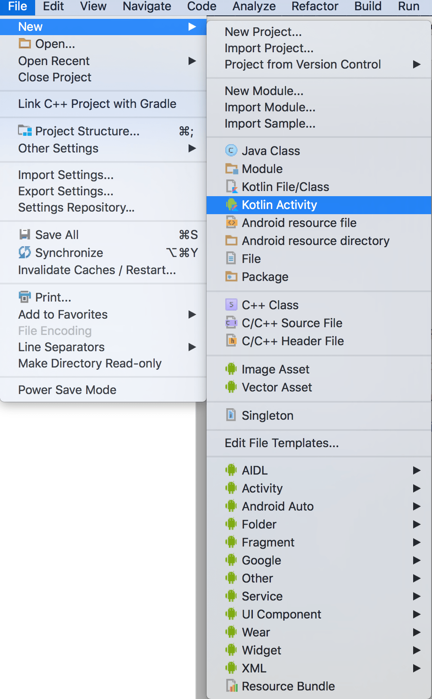Enable Power Save Mode
The height and width of the screenshot is (699, 432).
click(67, 390)
